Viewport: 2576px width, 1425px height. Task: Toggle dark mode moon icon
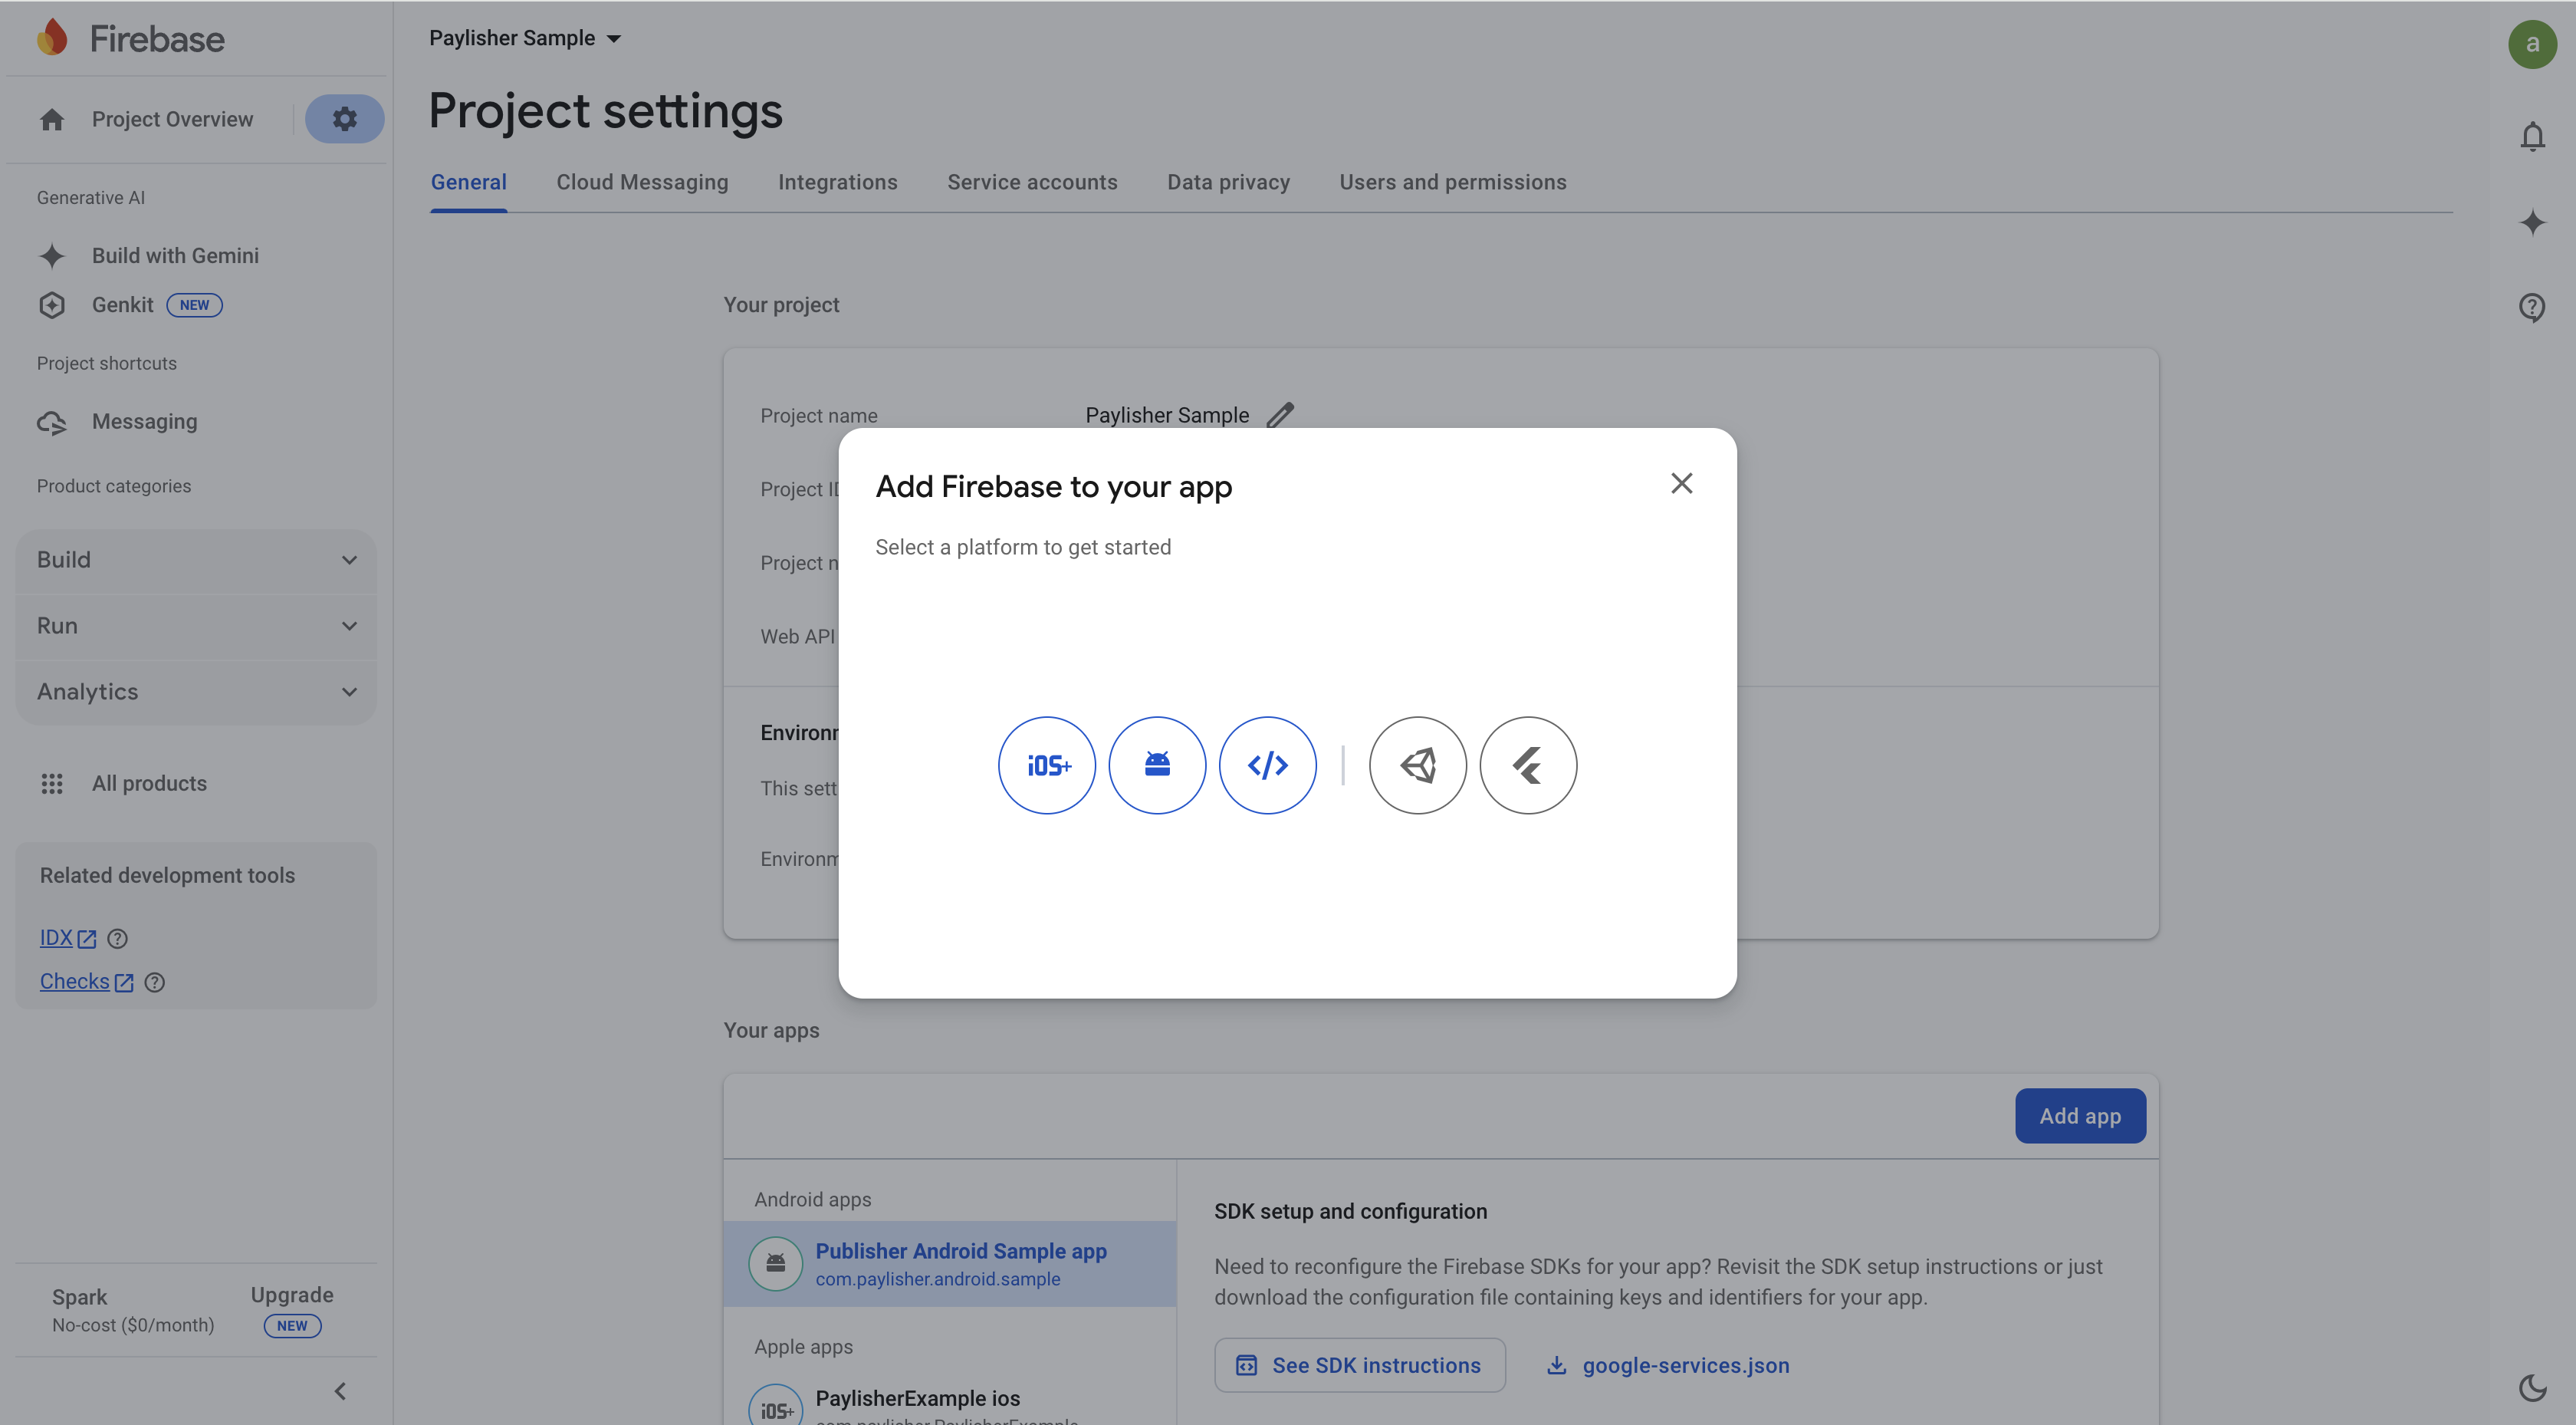[2532, 1387]
